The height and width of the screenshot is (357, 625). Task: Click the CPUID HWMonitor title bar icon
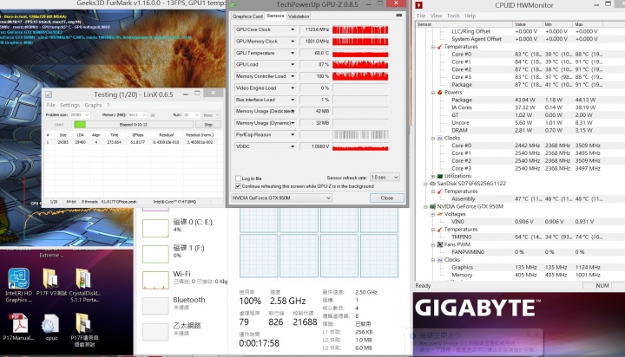(419, 5)
